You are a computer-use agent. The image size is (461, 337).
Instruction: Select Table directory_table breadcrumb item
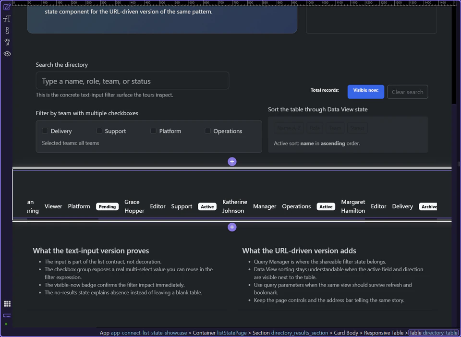click(x=433, y=333)
